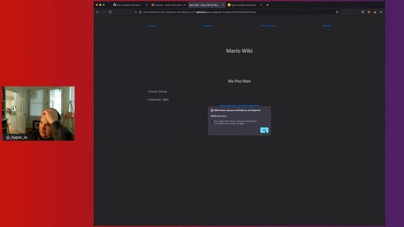Open the tracking protection shield icon
This screenshot has height=227, width=404.
tap(135, 12)
